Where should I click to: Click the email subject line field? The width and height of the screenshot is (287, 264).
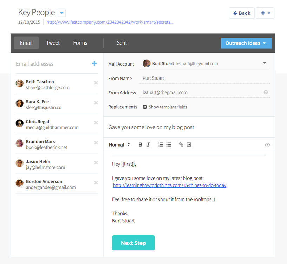[189, 127]
